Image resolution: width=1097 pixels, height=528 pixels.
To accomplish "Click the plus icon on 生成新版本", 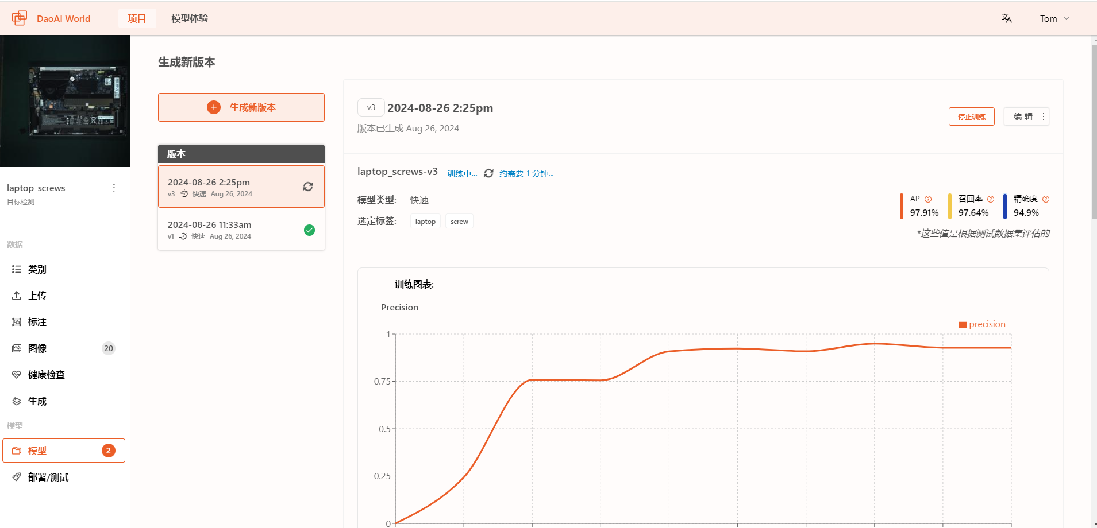I will [214, 107].
